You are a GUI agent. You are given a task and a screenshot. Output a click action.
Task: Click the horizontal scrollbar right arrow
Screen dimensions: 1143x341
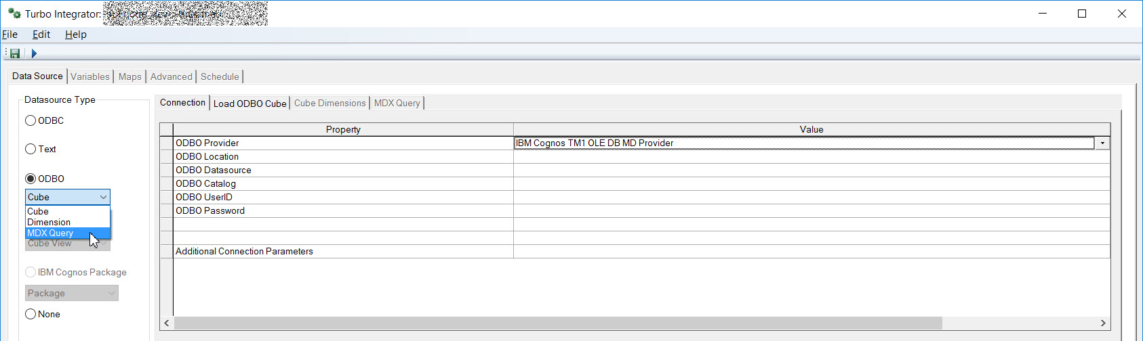click(x=1103, y=323)
